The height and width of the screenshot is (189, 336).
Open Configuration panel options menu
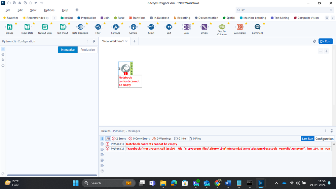tap(88, 41)
